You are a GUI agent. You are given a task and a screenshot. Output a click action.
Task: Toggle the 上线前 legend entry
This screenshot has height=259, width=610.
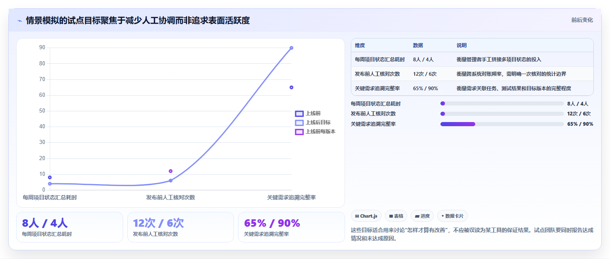308,113
